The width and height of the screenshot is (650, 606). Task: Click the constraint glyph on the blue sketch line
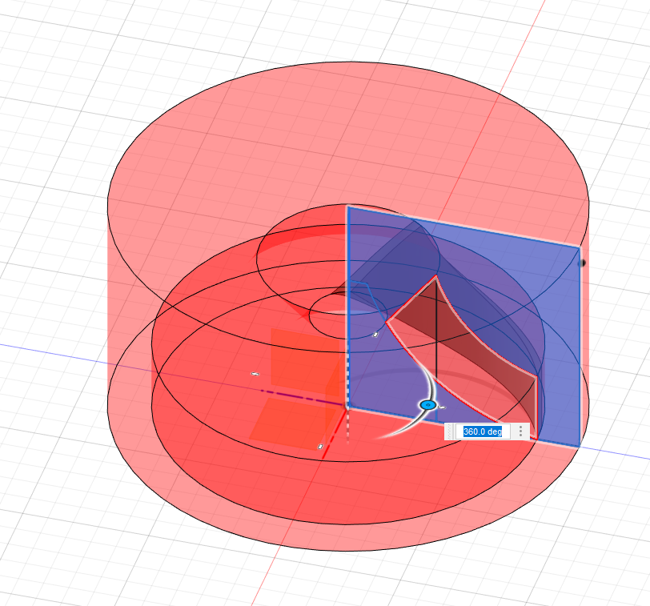pos(375,334)
